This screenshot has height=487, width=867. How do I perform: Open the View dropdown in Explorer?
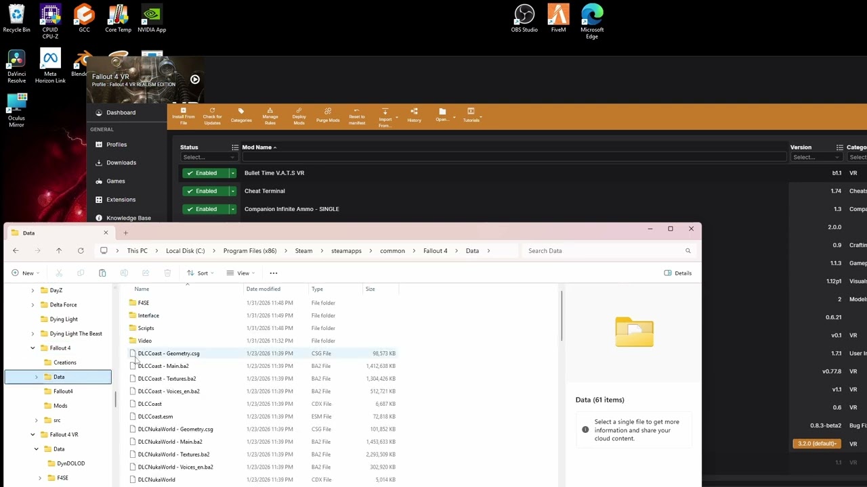[x=240, y=273]
